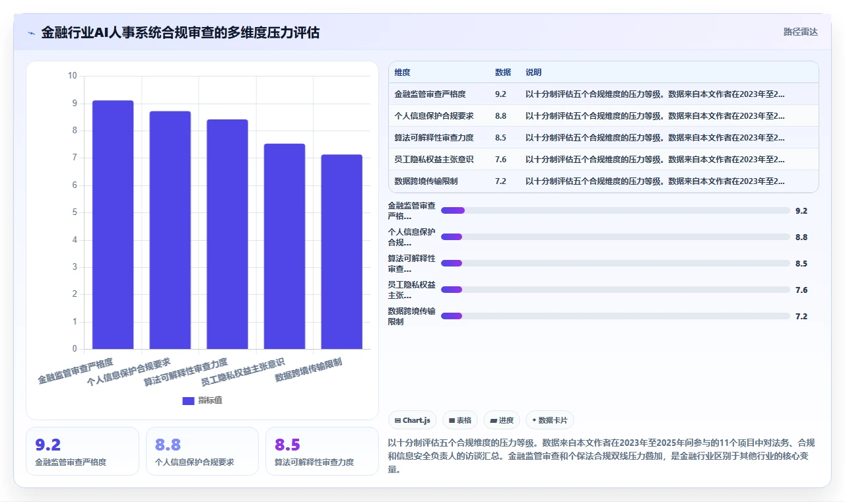Click the 员工隐私权益主张 progress bar
845x502 pixels.
point(615,290)
